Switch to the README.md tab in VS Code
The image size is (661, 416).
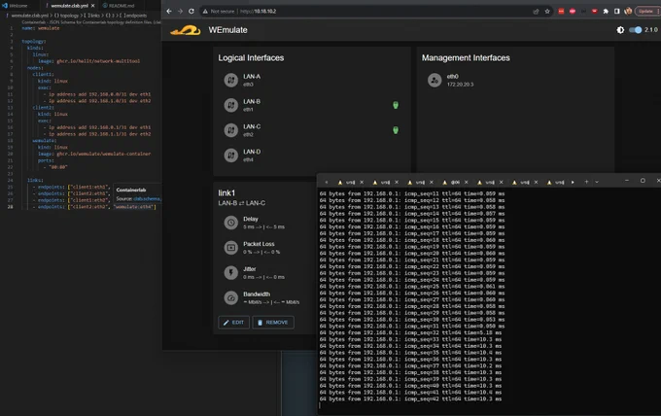pos(119,6)
